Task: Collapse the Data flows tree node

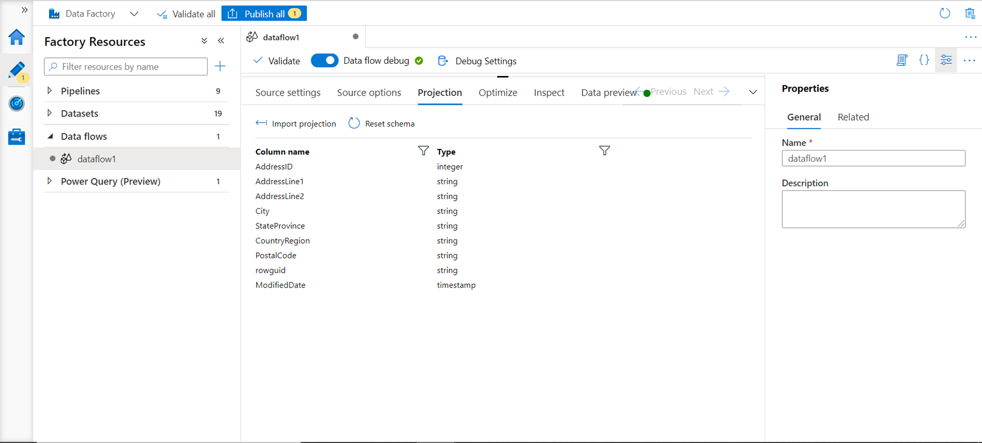Action: pos(50,136)
